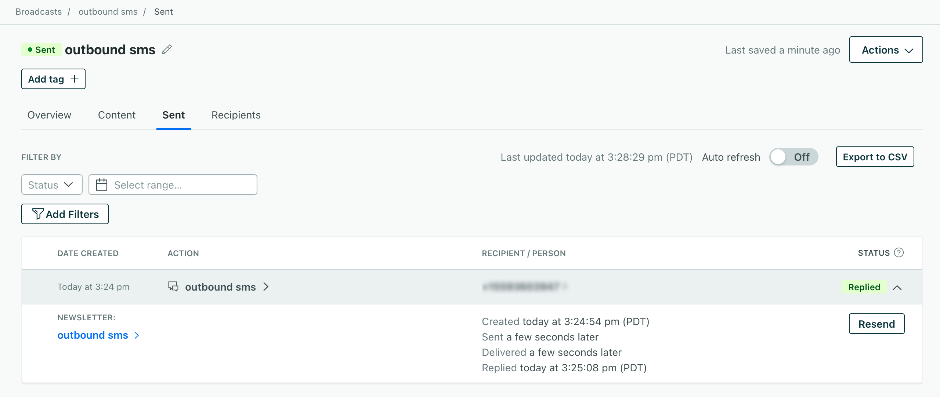Image resolution: width=940 pixels, height=397 pixels.
Task: Click the Resend button
Action: pyautogui.click(x=876, y=324)
